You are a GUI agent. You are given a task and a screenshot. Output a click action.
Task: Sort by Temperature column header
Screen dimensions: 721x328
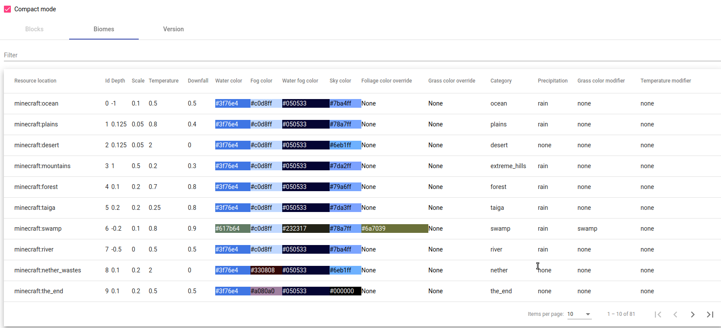pos(164,81)
